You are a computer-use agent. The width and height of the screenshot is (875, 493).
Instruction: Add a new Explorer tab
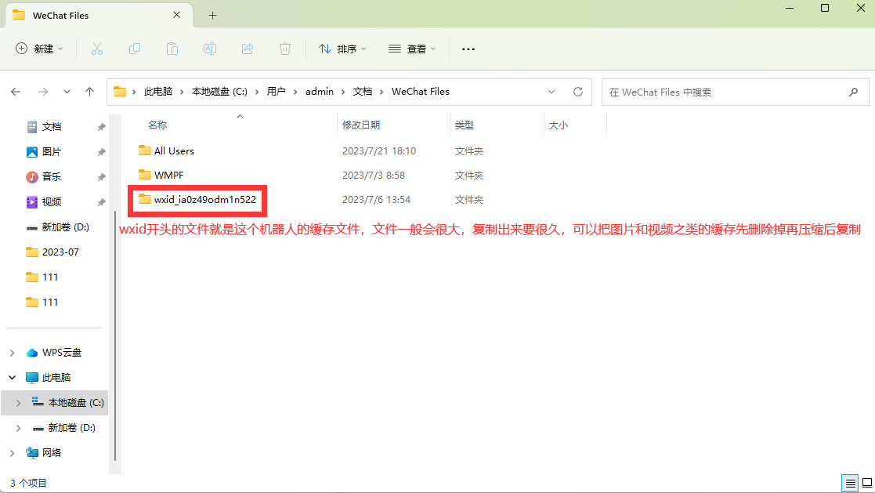click(x=212, y=16)
